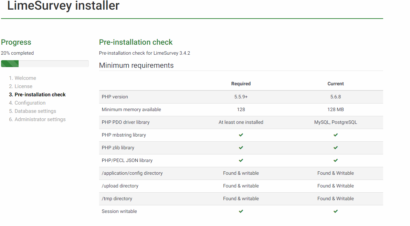Viewport: 410px width, 226px height.
Task: Click Current checkmark for Session writable
Action: (x=336, y=212)
